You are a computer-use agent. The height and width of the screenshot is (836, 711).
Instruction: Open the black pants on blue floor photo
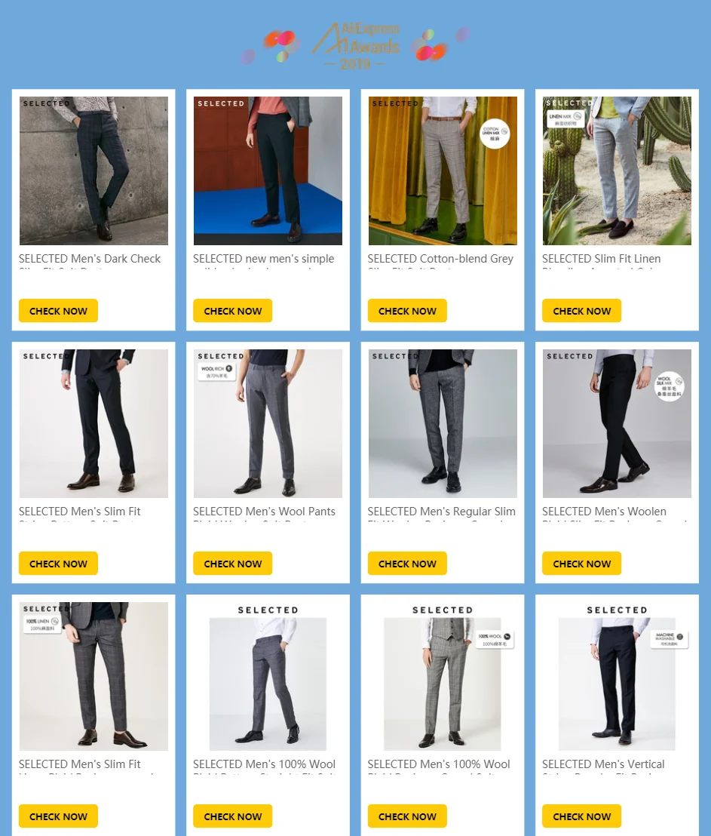pos(268,171)
